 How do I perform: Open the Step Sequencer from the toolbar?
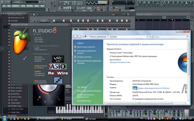(x=144, y=3)
